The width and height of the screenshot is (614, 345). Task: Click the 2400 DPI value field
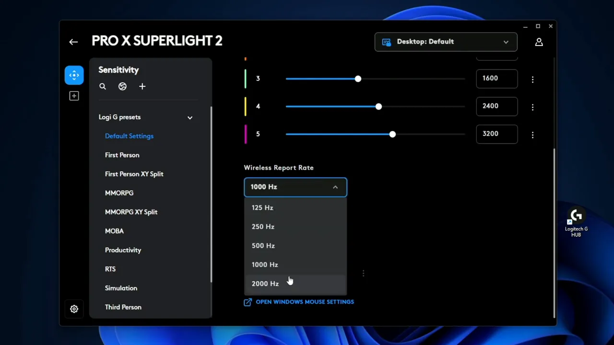(x=497, y=106)
